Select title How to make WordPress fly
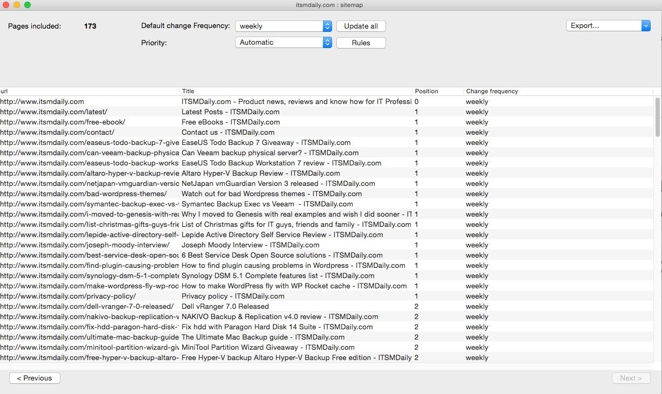Screen dimensions: 662x394 pyautogui.click(x=294, y=286)
